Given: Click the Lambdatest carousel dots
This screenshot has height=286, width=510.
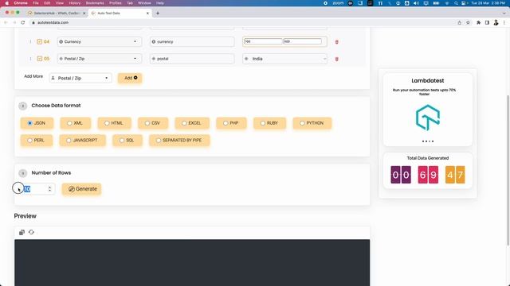Looking at the screenshot, I should (428, 141).
